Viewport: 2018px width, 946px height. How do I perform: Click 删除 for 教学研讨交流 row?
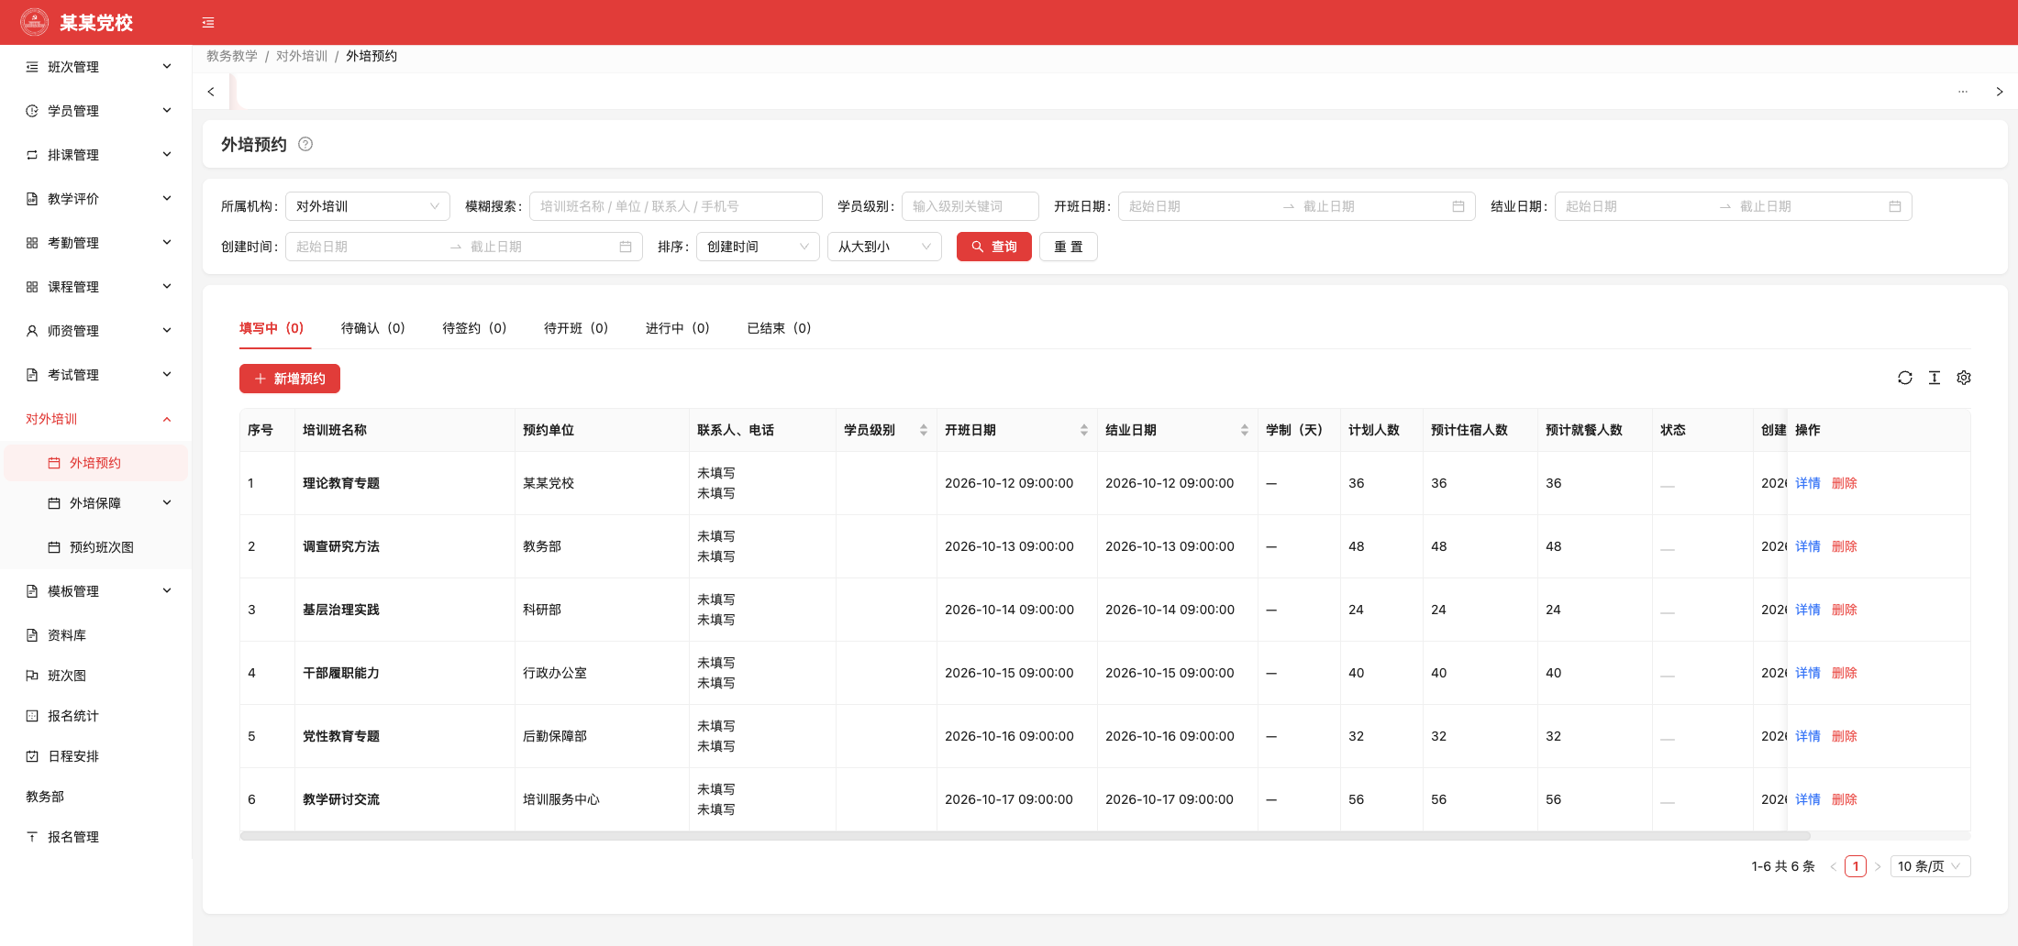[1845, 799]
